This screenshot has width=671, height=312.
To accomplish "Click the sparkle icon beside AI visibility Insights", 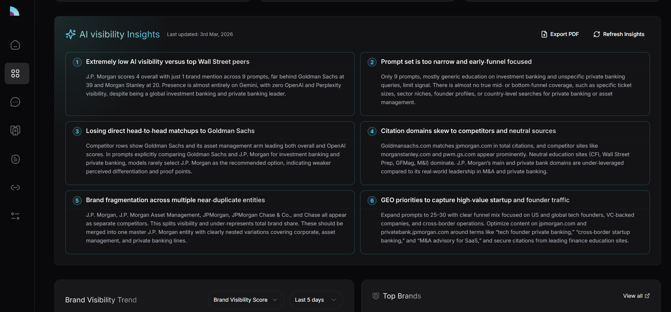I will coord(71,34).
